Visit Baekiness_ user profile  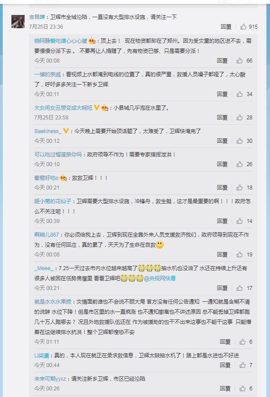[x=48, y=131]
